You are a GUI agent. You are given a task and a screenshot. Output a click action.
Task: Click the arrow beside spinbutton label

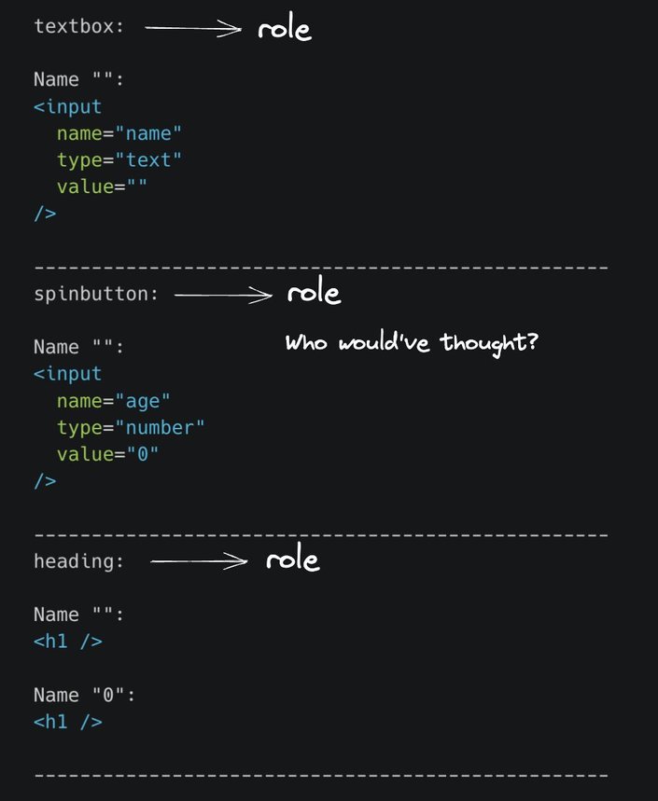tap(223, 296)
